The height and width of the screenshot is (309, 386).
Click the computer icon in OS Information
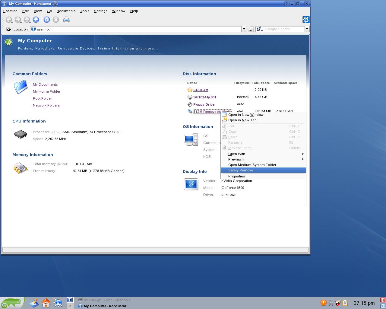(191, 140)
